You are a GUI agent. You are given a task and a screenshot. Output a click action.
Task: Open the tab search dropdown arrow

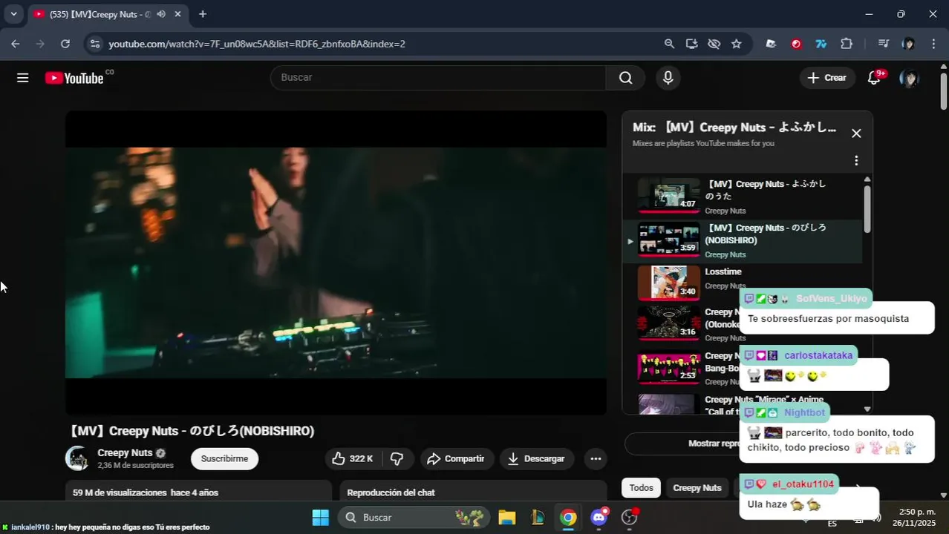(x=13, y=14)
